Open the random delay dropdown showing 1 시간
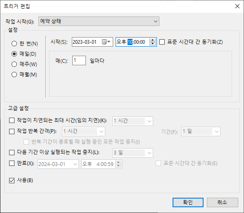 (x=133, y=121)
